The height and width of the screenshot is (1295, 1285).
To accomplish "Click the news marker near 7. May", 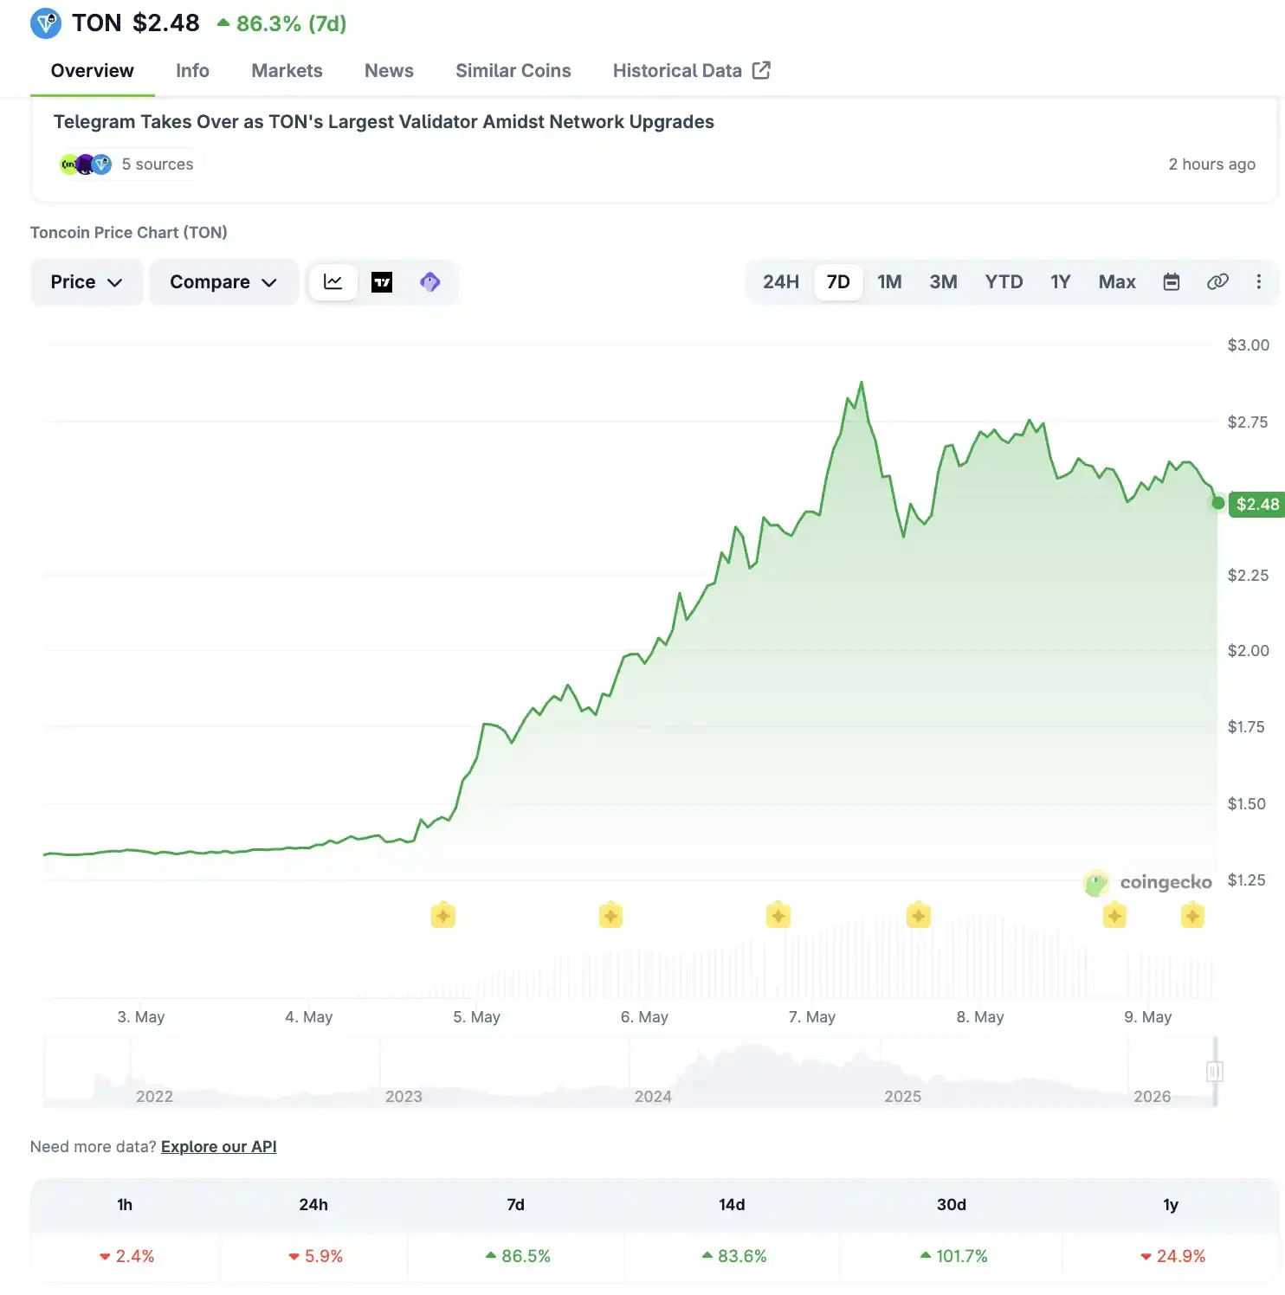I will coord(778,915).
